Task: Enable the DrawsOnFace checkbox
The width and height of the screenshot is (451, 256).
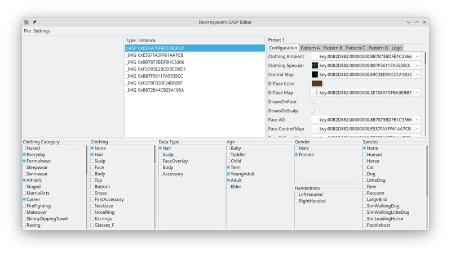Action: point(313,101)
